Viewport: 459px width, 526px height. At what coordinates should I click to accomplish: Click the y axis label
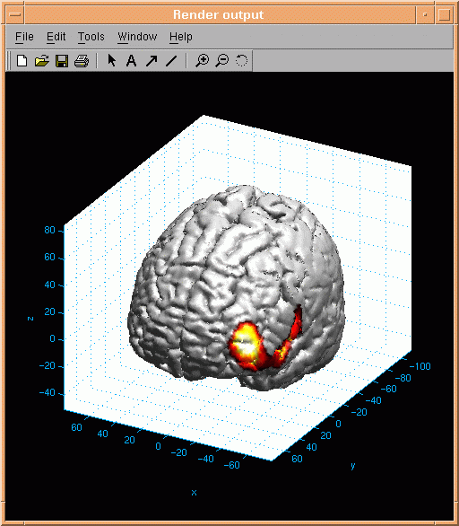(353, 466)
